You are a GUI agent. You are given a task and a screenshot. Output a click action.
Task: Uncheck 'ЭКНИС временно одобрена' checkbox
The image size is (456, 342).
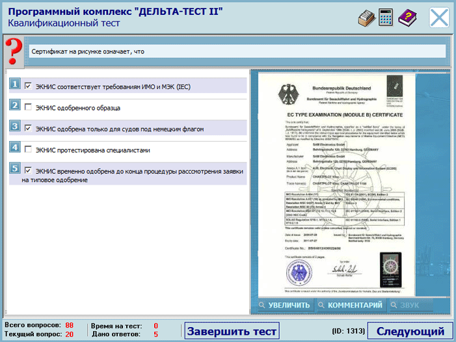[28, 170]
